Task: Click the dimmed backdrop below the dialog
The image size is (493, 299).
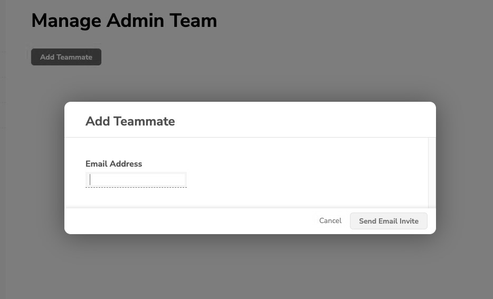Action: (248, 266)
